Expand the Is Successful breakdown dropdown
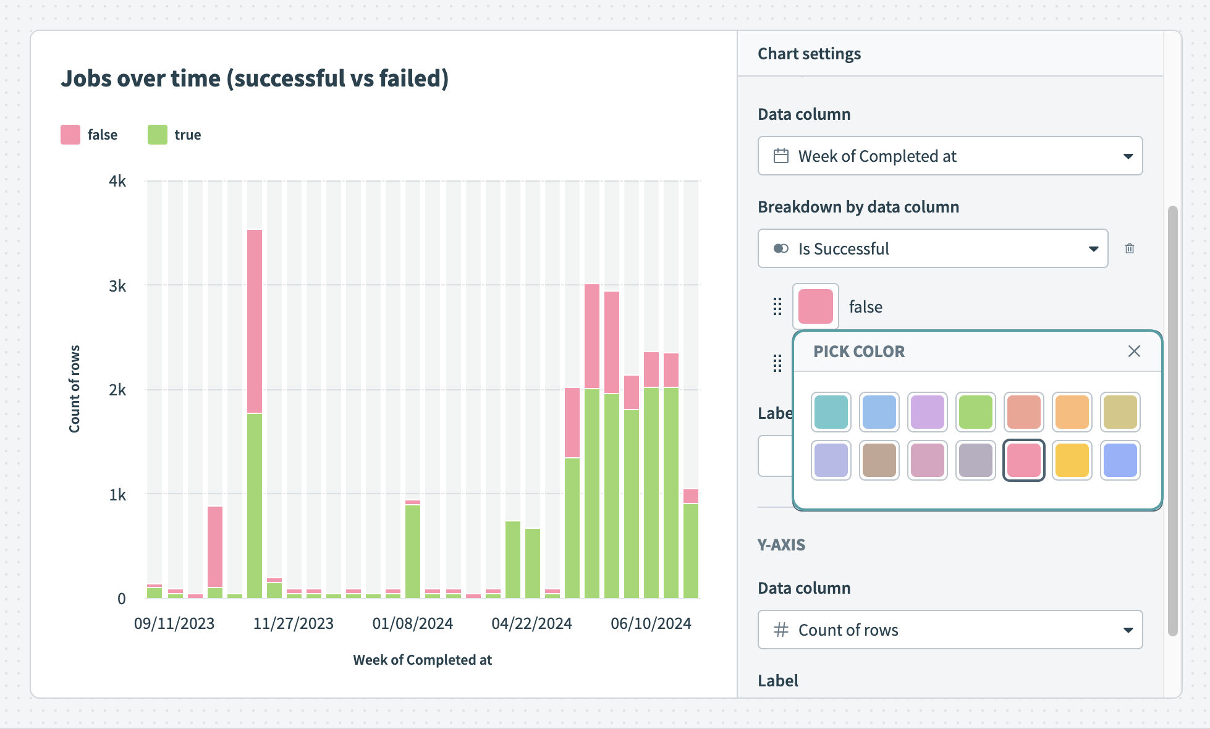Image resolution: width=1210 pixels, height=729 pixels. pos(1093,248)
